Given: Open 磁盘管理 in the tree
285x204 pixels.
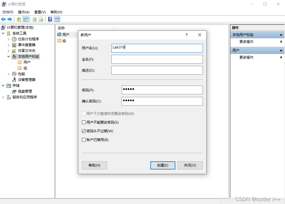Looking at the screenshot, I should point(25,91).
